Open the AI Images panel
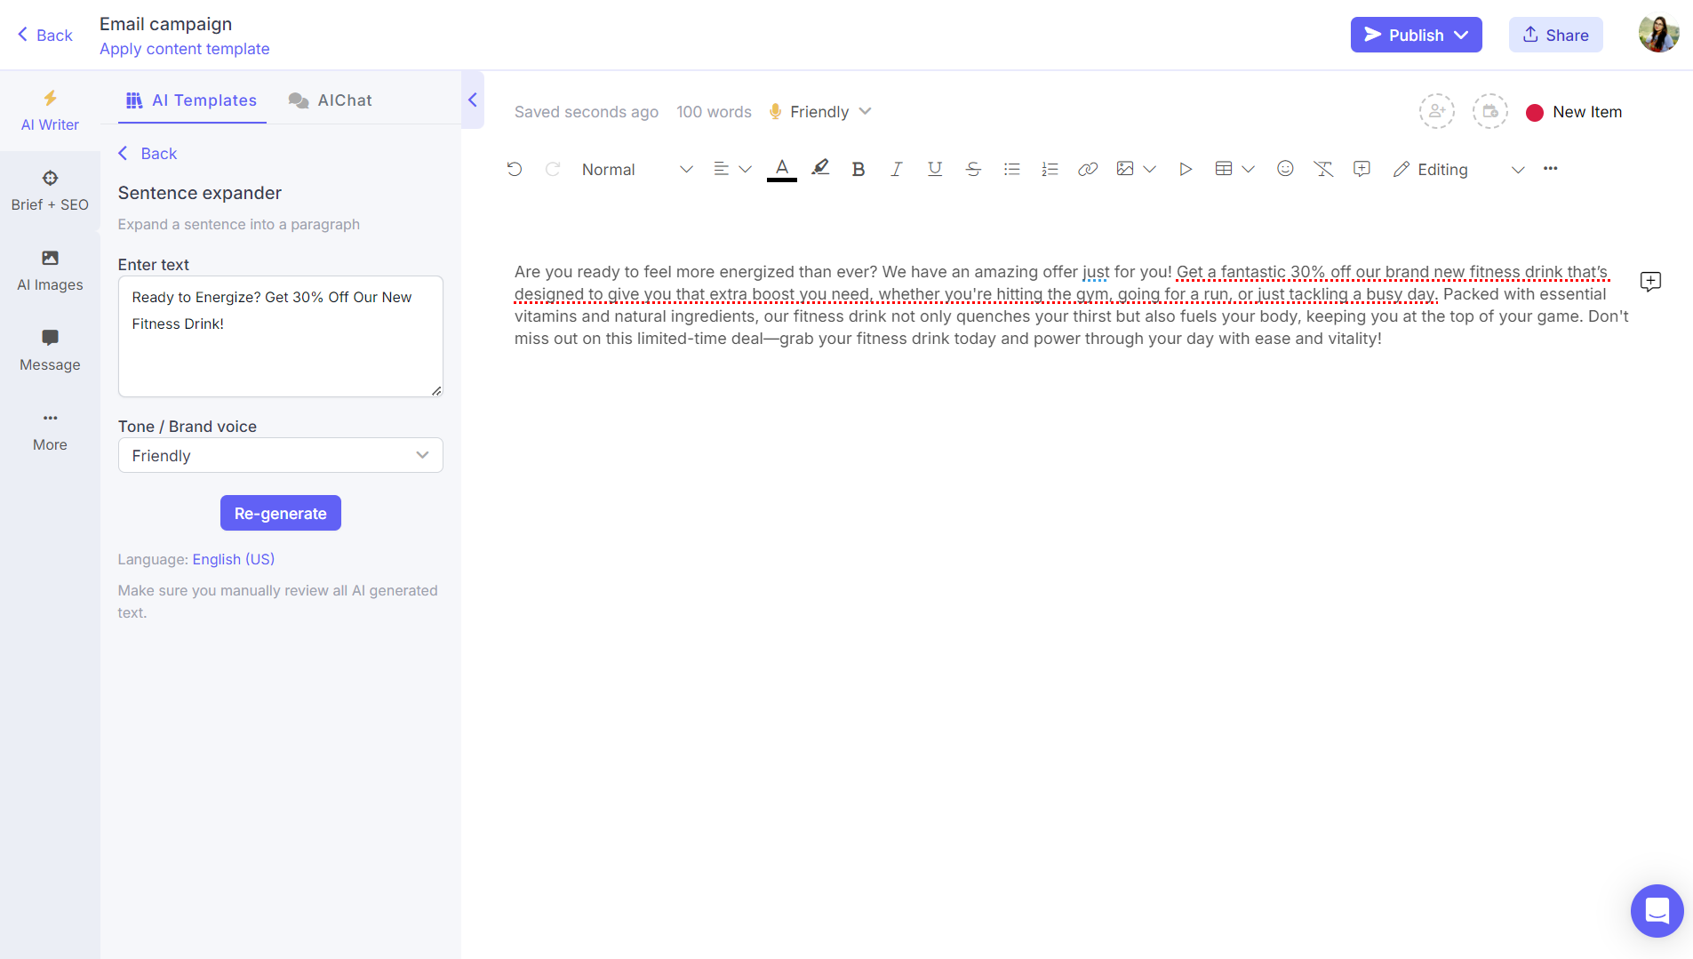Screen dimensions: 1693x959 (x=50, y=269)
